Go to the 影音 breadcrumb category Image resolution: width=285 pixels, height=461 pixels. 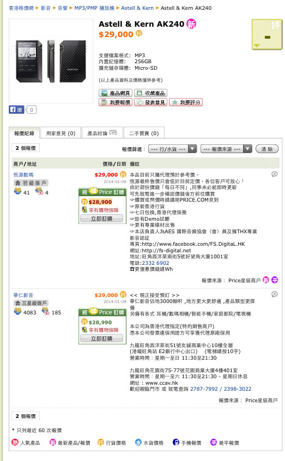coord(46,8)
